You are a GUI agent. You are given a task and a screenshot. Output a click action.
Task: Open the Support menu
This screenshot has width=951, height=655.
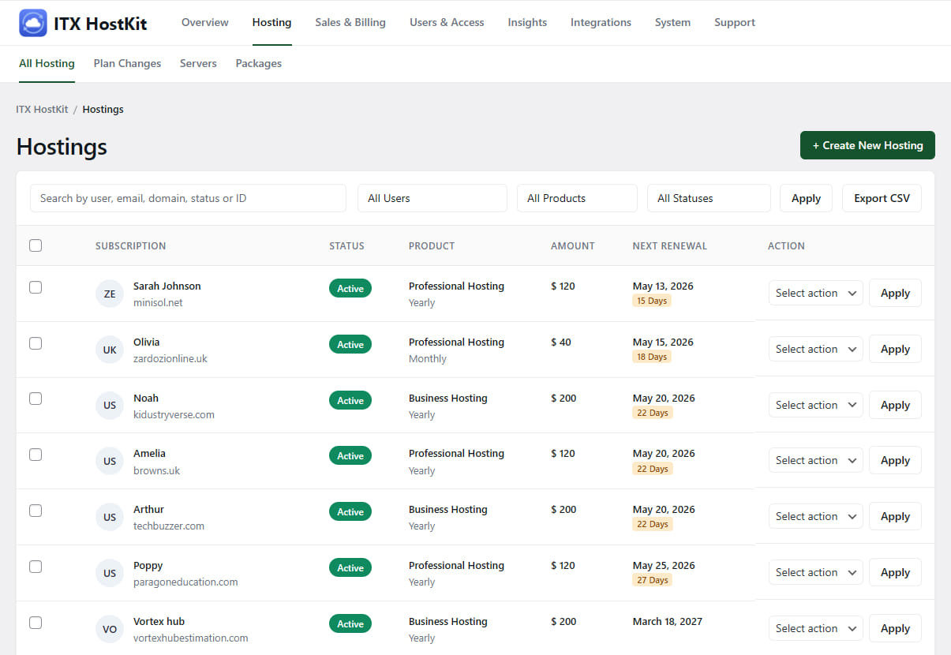pyautogui.click(x=735, y=22)
